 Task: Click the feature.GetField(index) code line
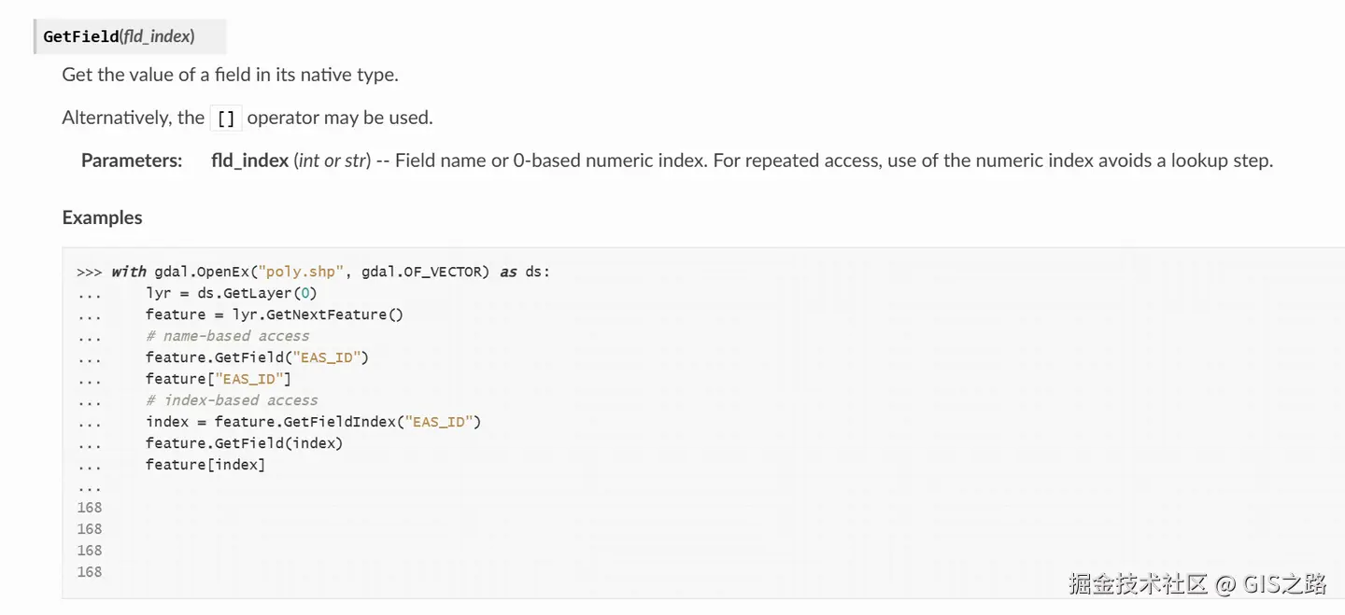tap(244, 443)
